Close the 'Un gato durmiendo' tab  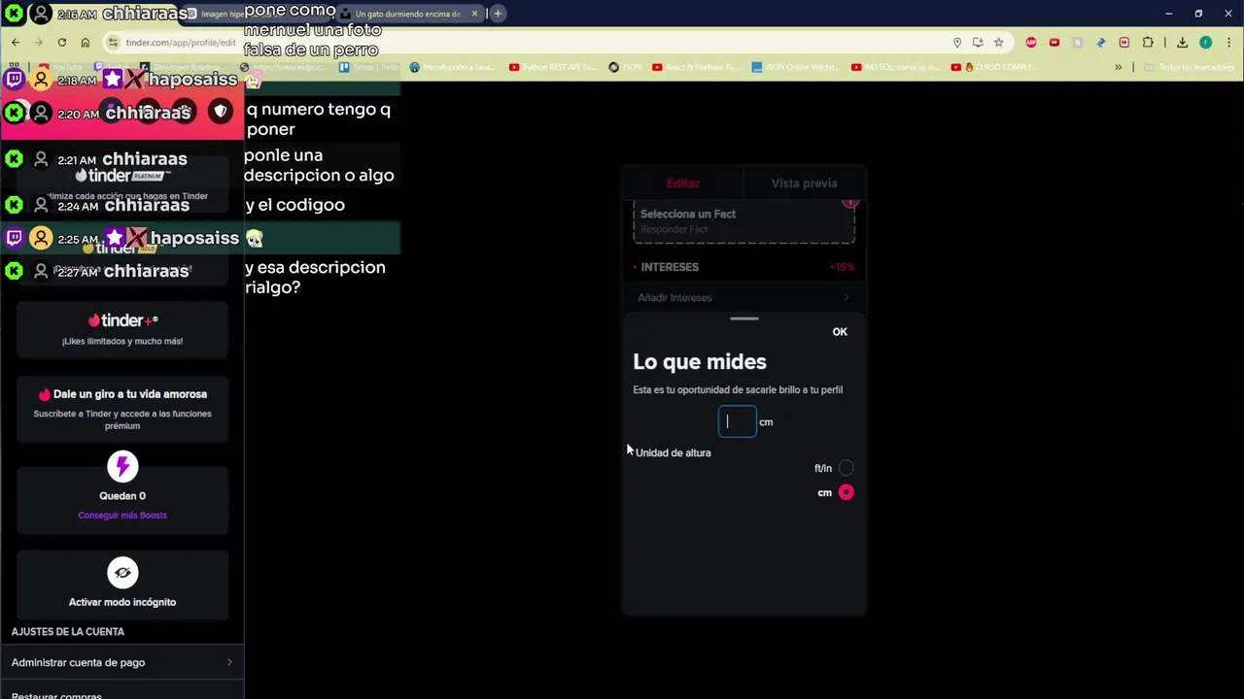(474, 14)
